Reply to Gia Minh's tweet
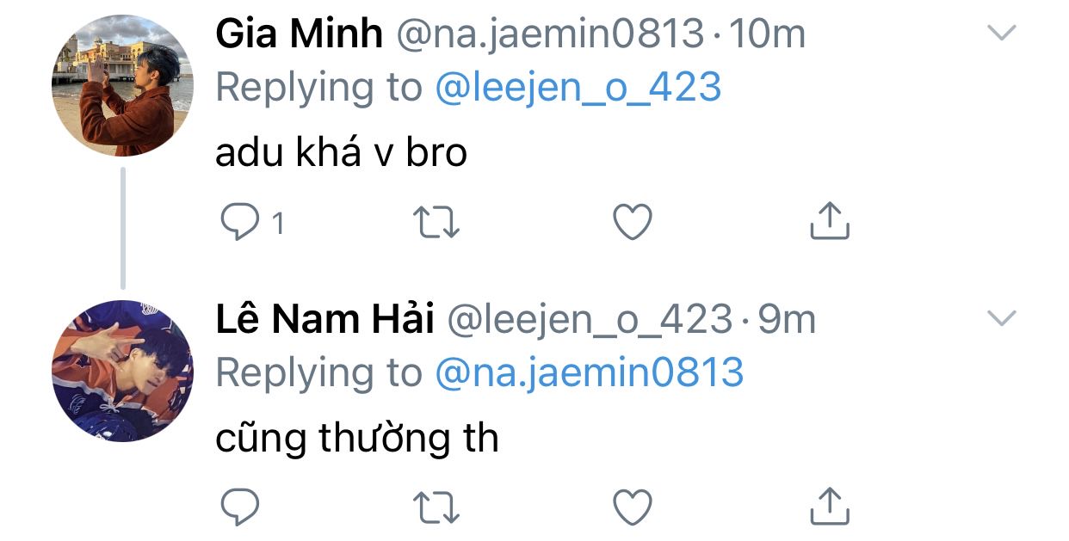 click(x=241, y=224)
